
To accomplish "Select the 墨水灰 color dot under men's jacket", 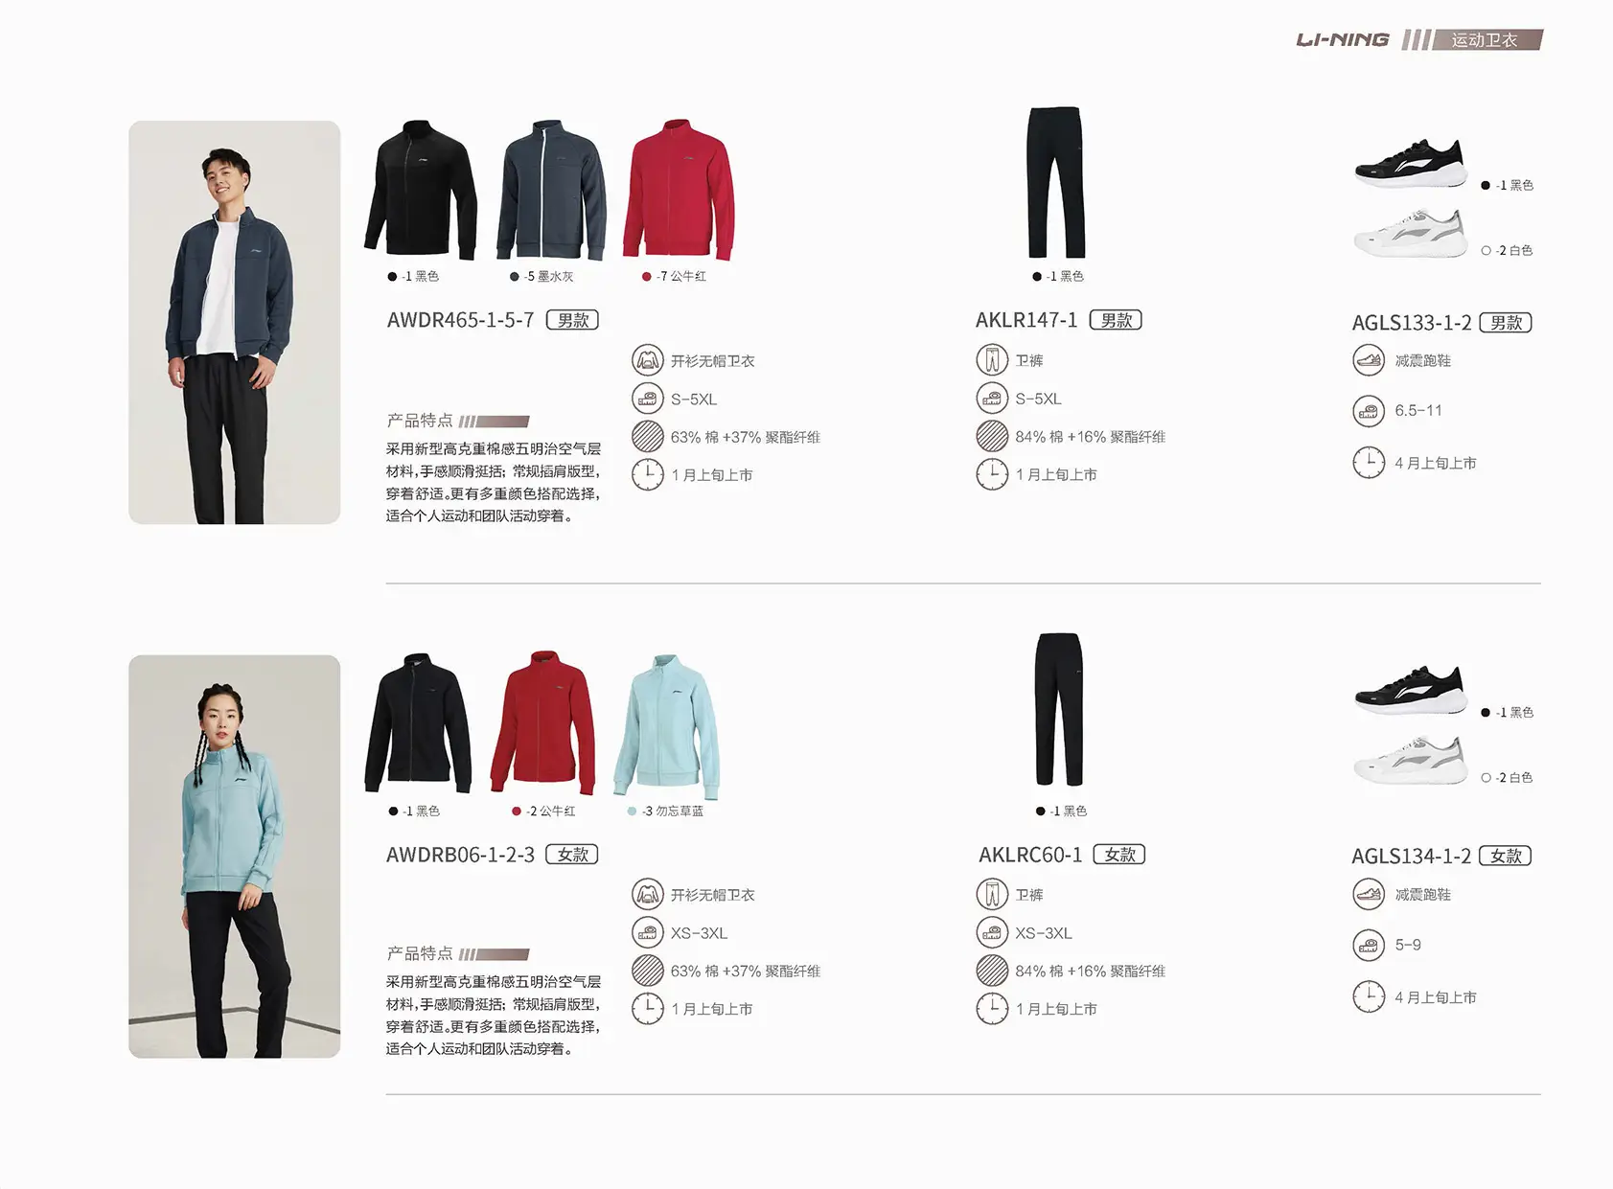I will coord(515,277).
